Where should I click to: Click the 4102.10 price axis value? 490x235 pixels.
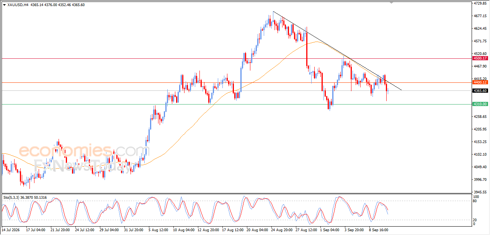[480, 155]
